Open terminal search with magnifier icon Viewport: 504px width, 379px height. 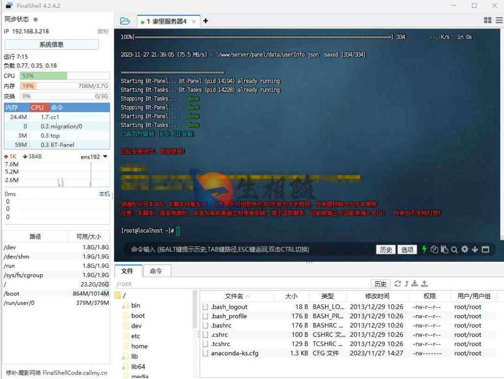tap(454, 249)
